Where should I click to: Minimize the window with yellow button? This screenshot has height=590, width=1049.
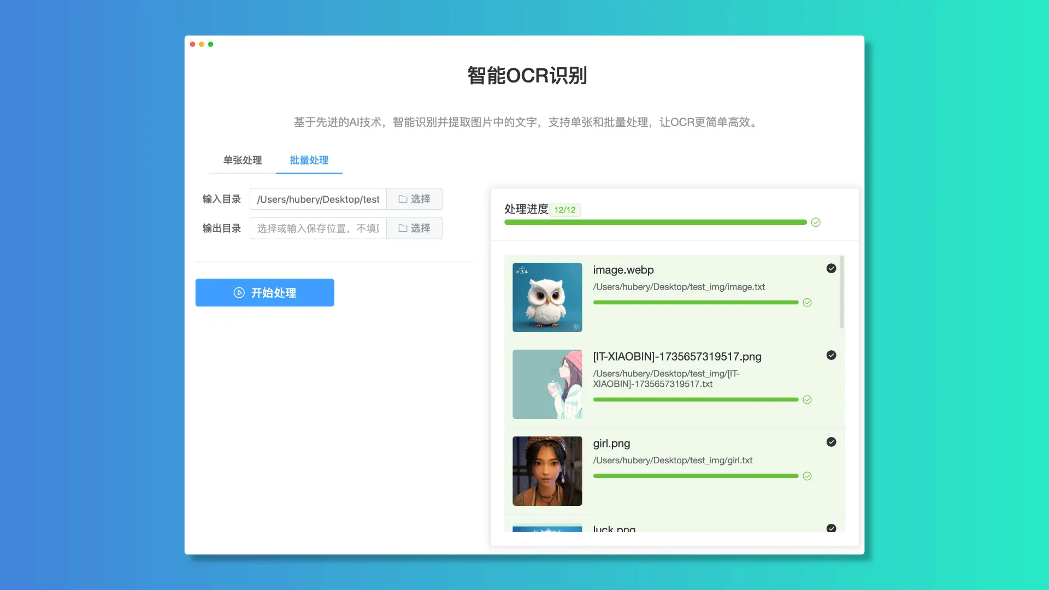point(202,44)
